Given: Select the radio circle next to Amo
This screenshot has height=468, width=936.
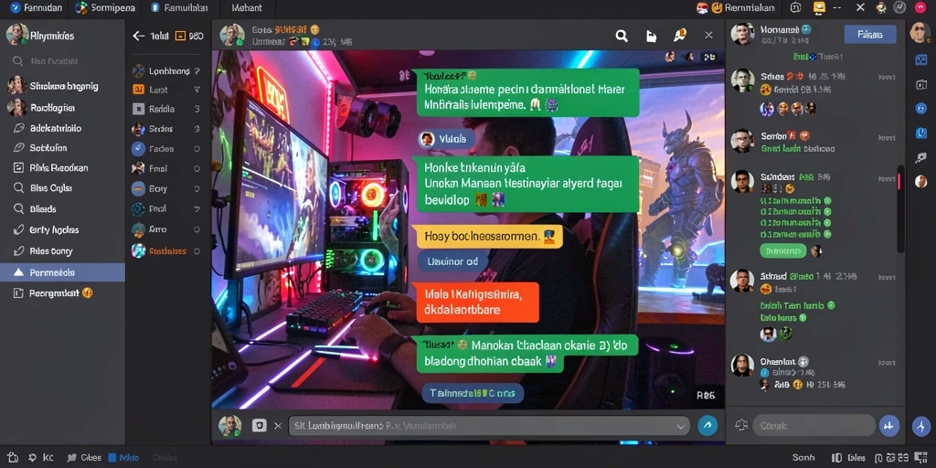Looking at the screenshot, I should tap(197, 229).
